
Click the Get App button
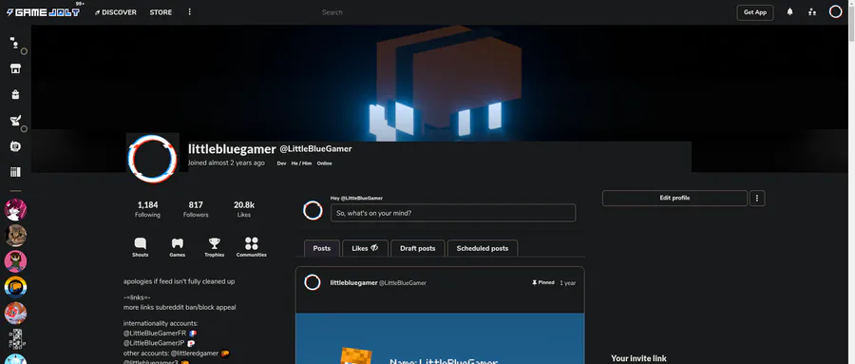pyautogui.click(x=754, y=12)
